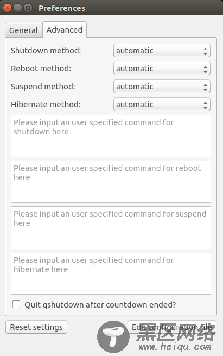Screen dimensions: 223x356
Task: Expand the Hibernate method combo box
Action: pos(162,105)
